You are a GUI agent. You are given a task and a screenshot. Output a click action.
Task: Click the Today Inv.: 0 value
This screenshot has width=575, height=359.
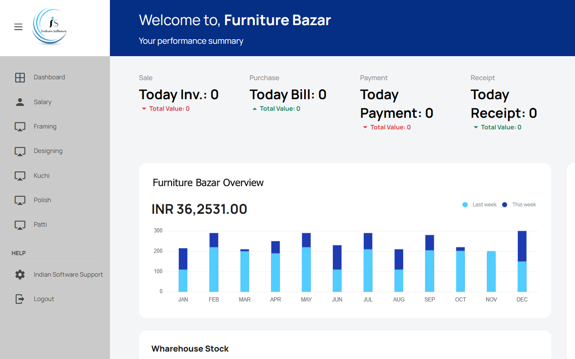pos(179,95)
